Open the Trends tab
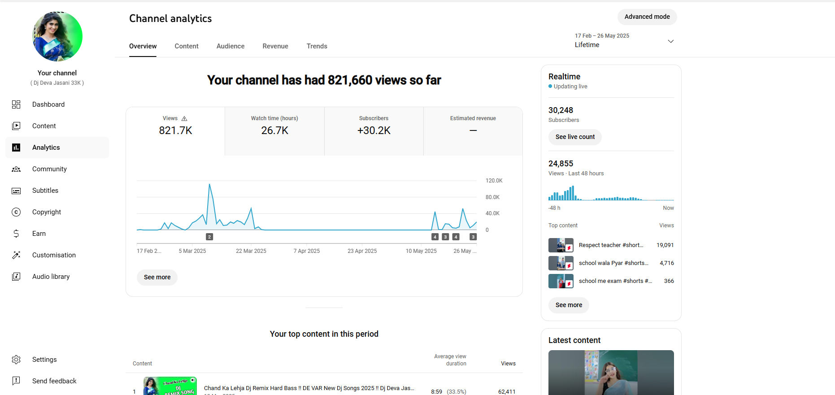The height and width of the screenshot is (395, 835). (x=317, y=46)
